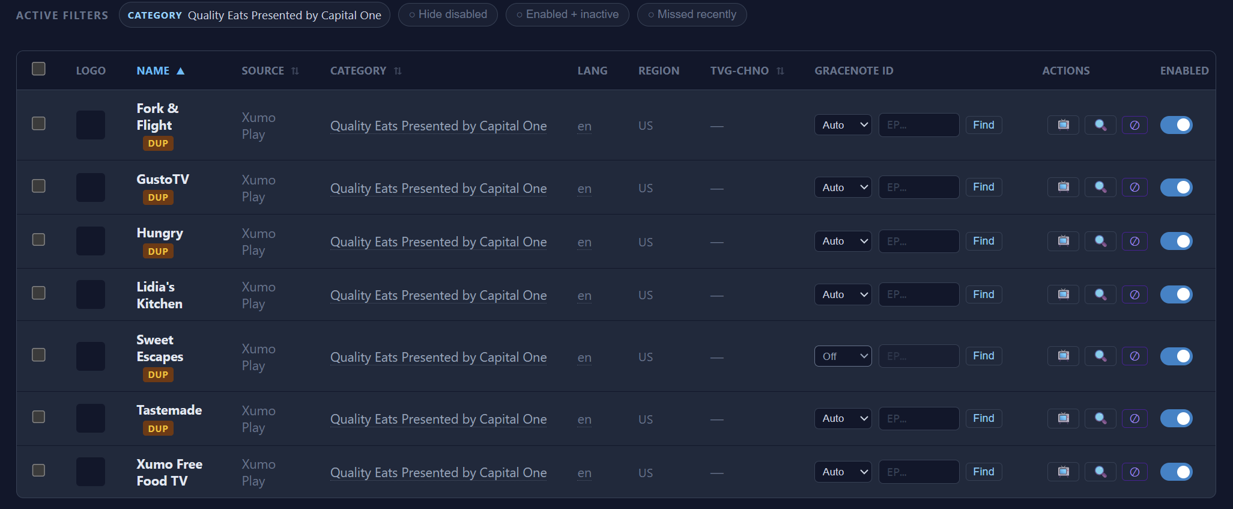Click the magnifier icon in the GustoTV row
Viewport: 1233px width, 509px height.
tap(1100, 187)
